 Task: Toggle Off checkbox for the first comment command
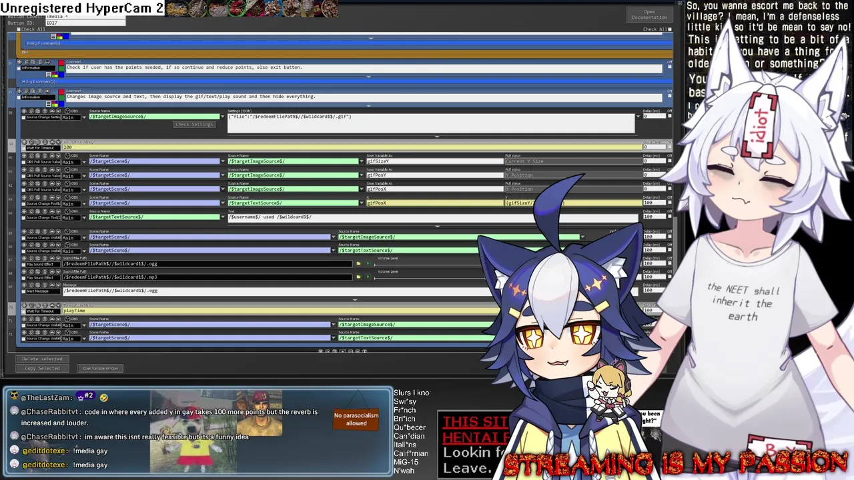[x=669, y=67]
